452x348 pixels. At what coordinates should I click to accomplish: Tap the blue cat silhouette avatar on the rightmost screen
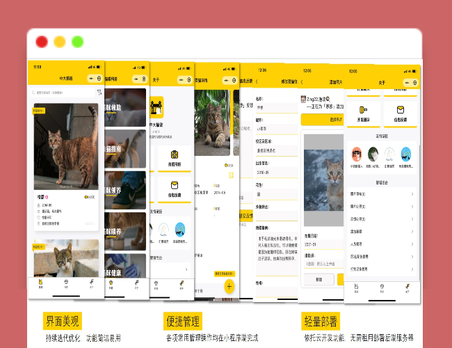click(x=406, y=154)
